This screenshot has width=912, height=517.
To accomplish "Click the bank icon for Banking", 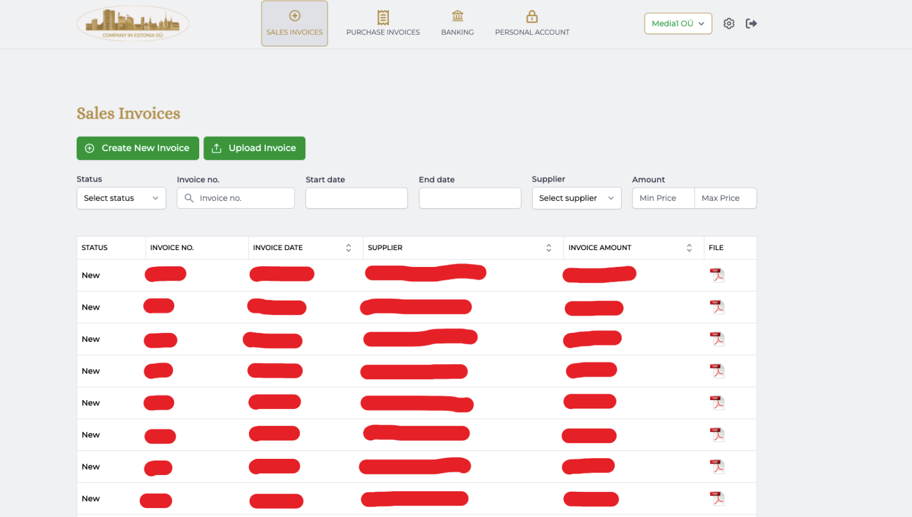I will point(457,16).
